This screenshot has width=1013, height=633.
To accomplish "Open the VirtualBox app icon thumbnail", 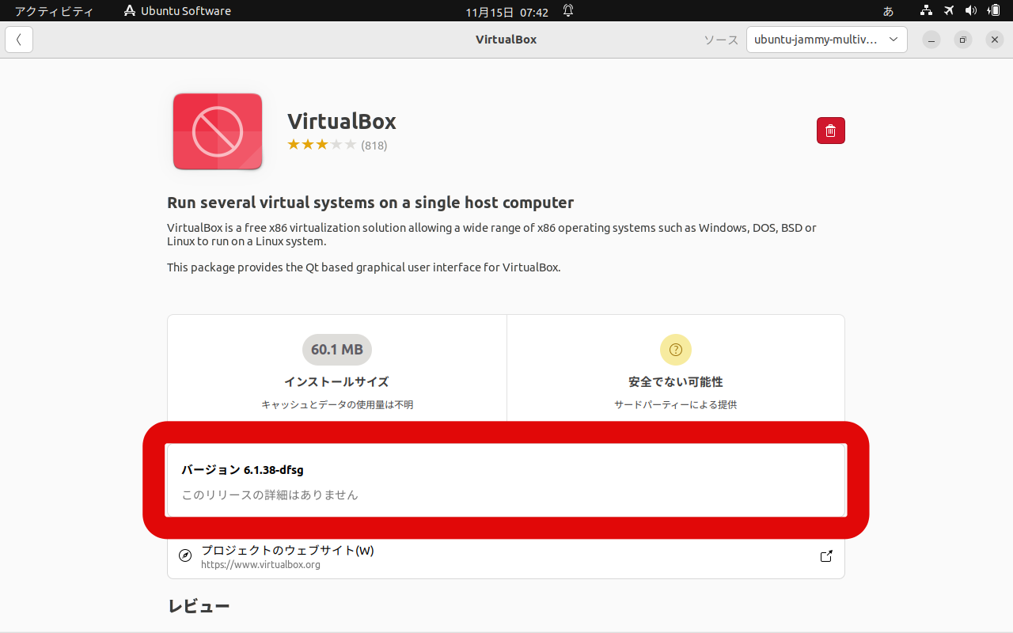I will click(217, 131).
